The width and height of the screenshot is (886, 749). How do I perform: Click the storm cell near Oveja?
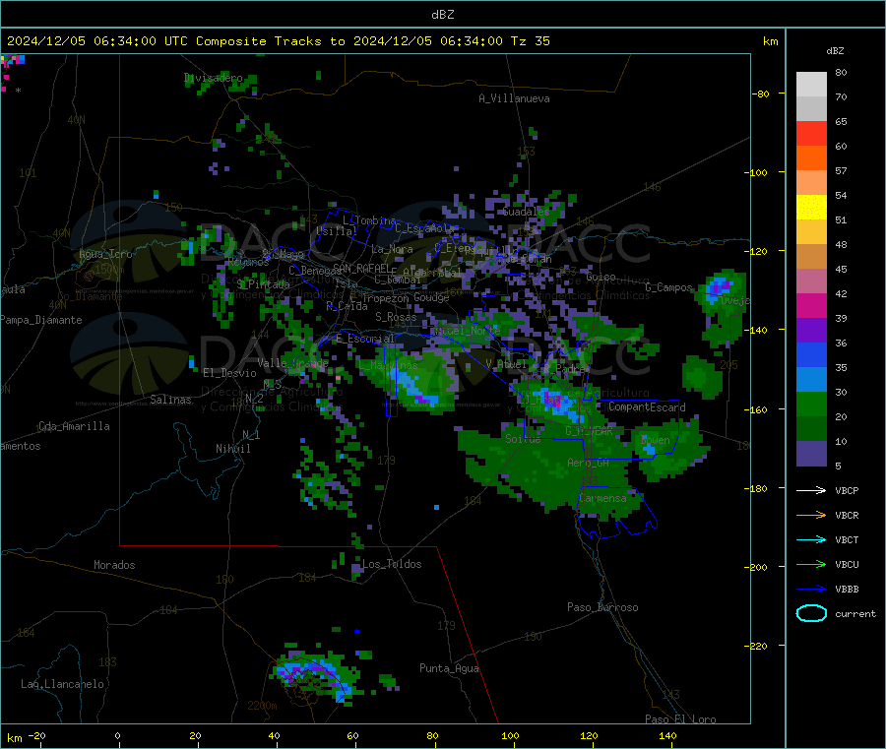(x=719, y=287)
